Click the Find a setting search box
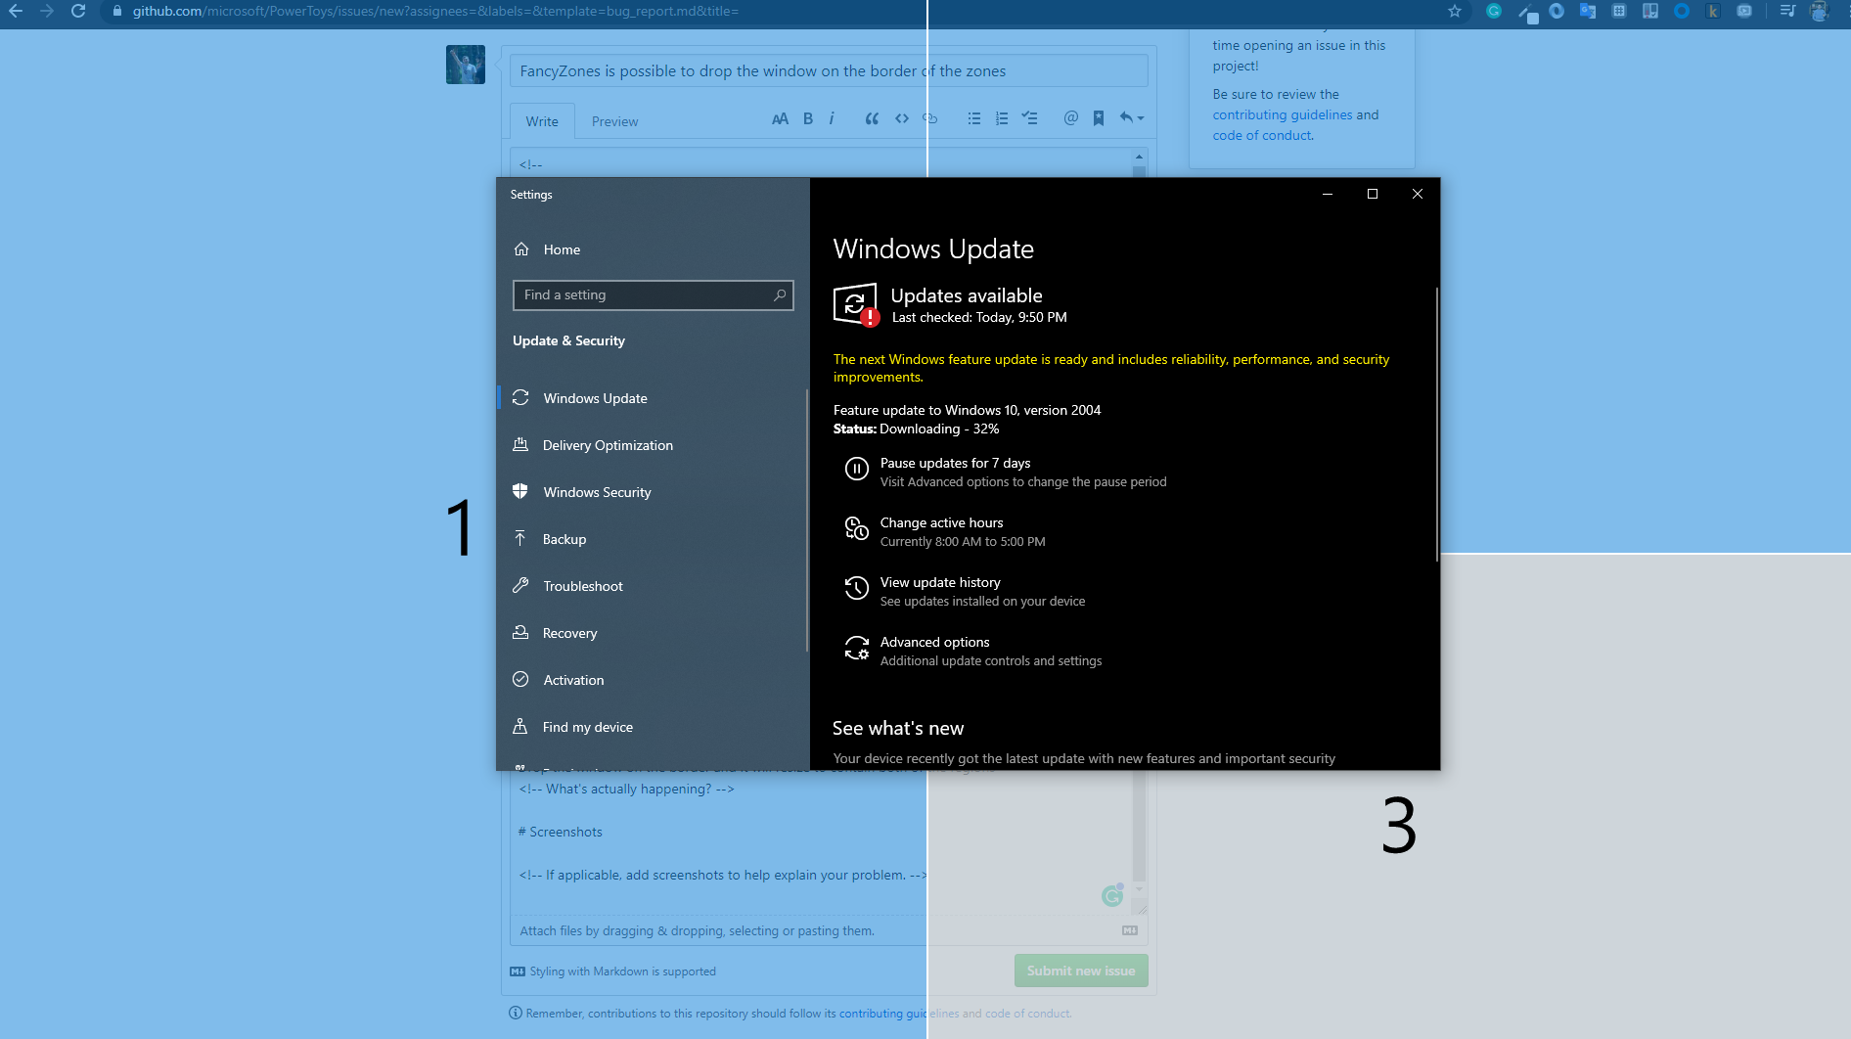This screenshot has height=1039, width=1851. pyautogui.click(x=653, y=294)
